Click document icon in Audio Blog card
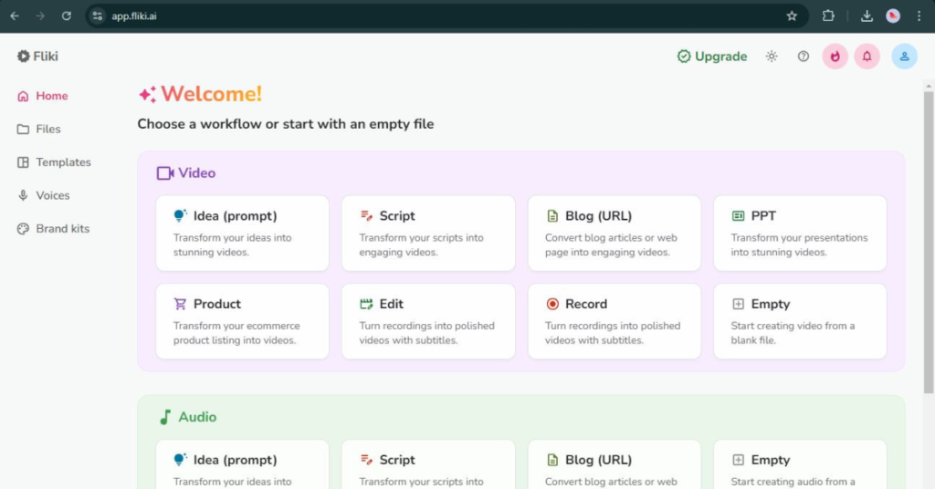The height and width of the screenshot is (489, 935). 552,460
